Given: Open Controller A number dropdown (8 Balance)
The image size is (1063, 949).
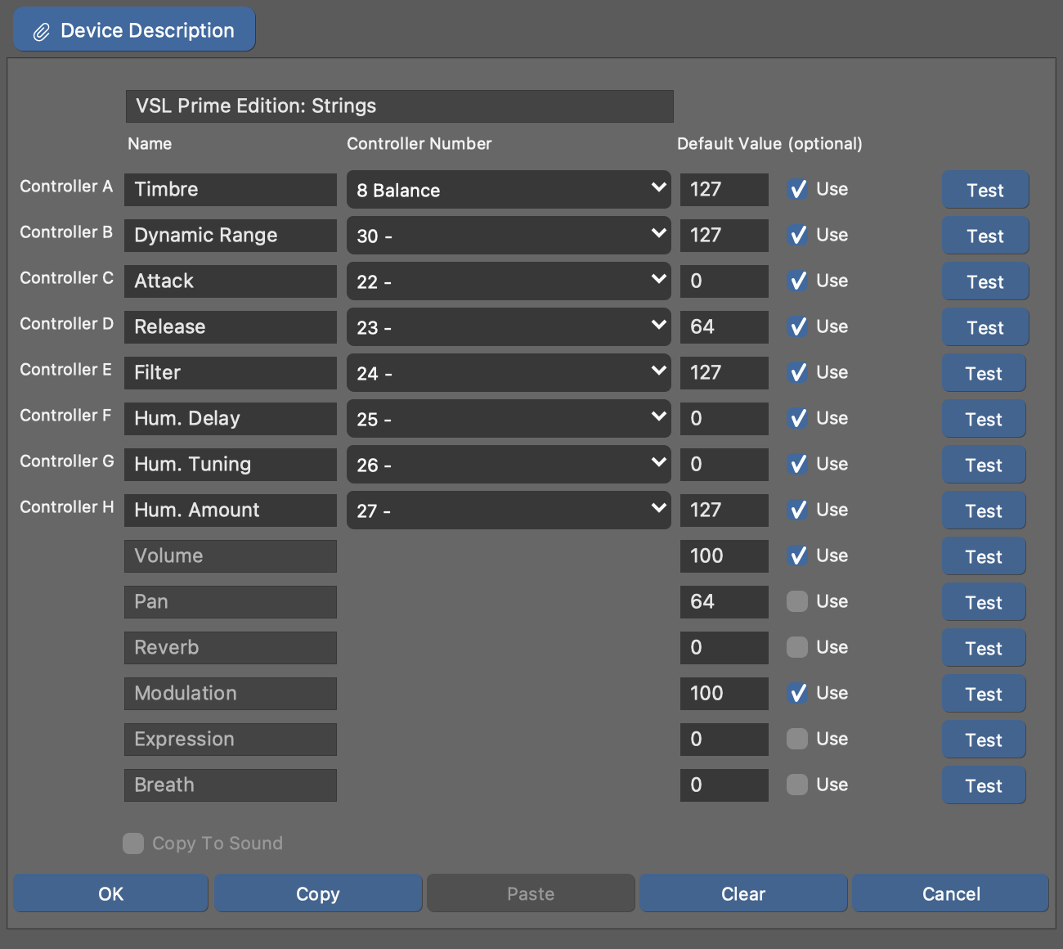Looking at the screenshot, I should tap(508, 190).
